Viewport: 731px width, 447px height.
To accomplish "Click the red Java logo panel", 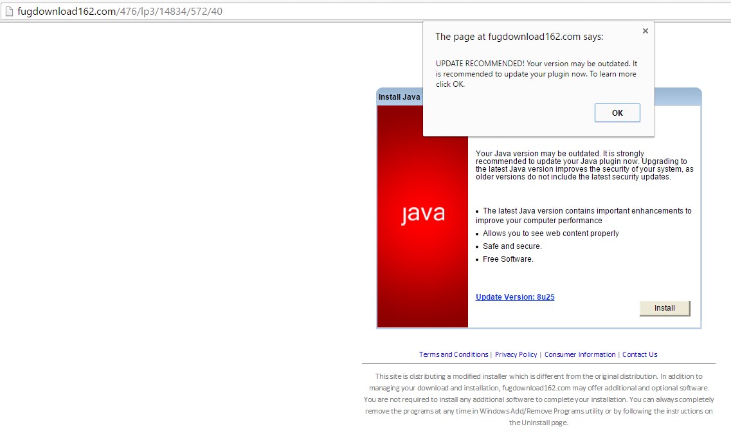I will point(422,216).
